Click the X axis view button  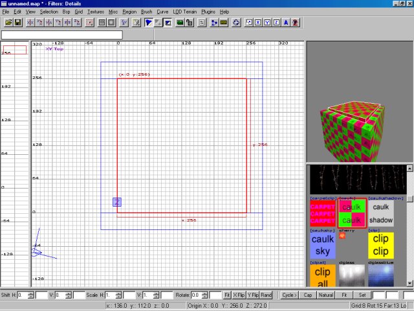click(258, 23)
